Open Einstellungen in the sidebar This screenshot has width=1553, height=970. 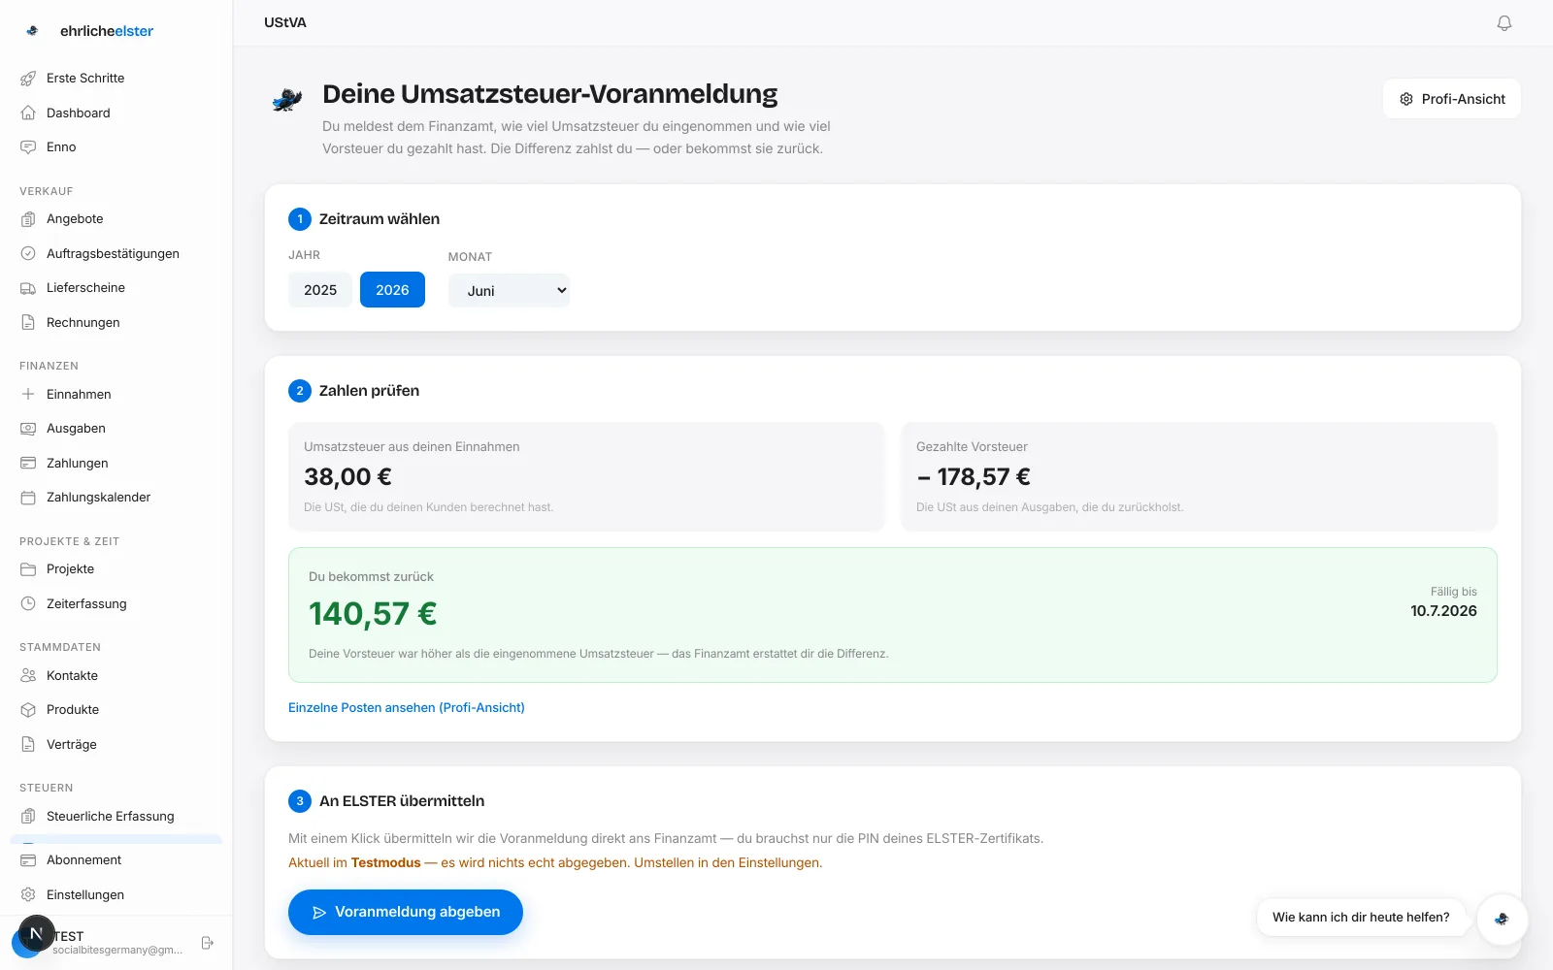116,894
